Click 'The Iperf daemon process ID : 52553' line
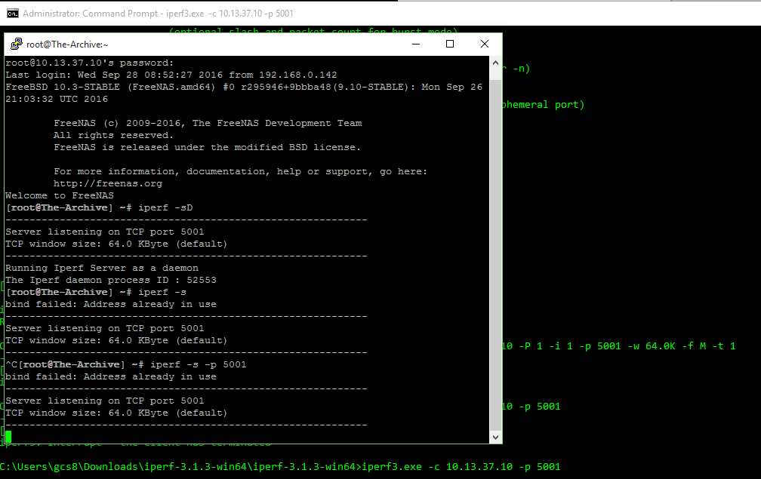 tap(111, 280)
